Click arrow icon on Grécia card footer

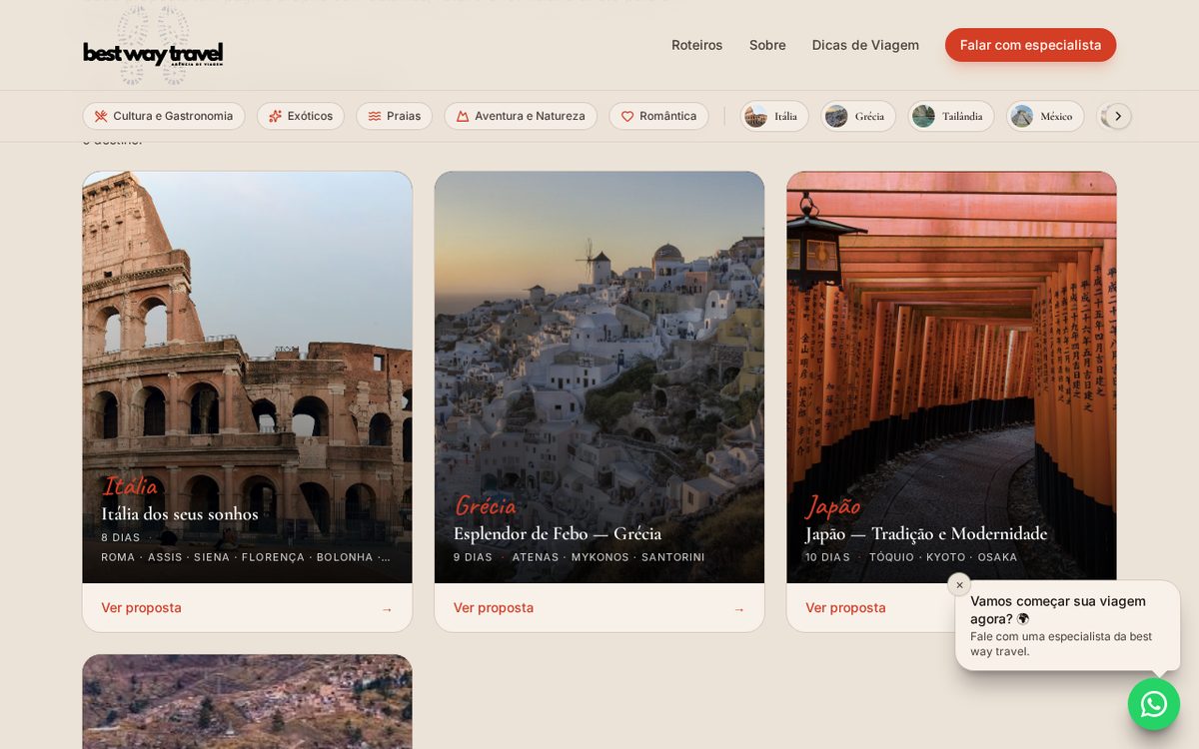coord(739,609)
